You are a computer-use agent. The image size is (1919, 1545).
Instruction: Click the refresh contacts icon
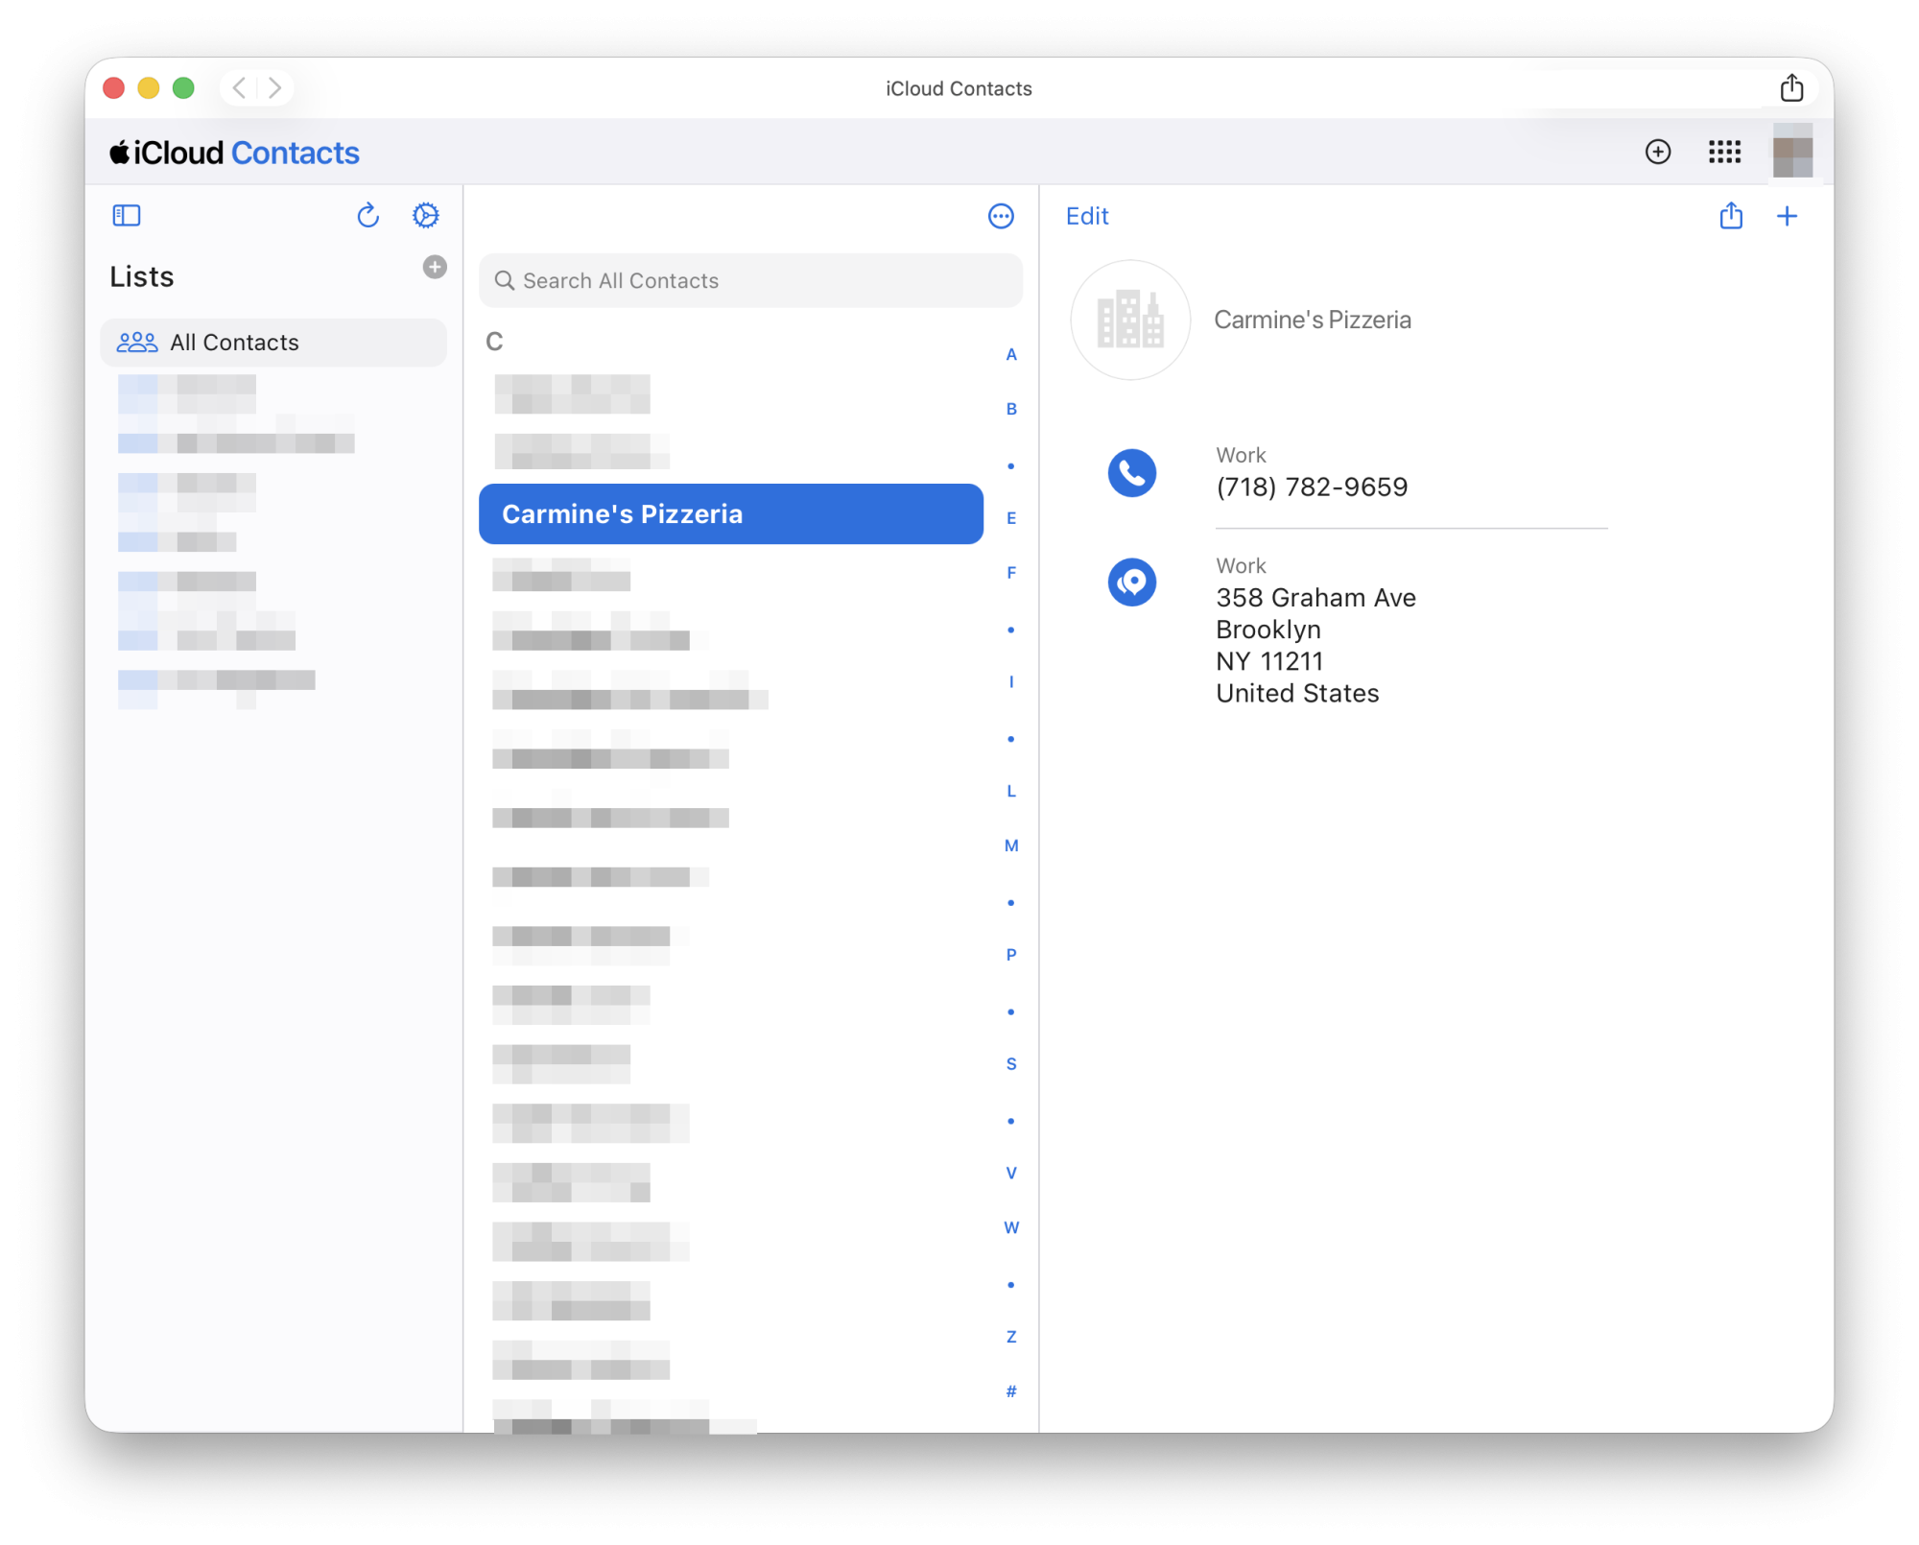pos(368,216)
